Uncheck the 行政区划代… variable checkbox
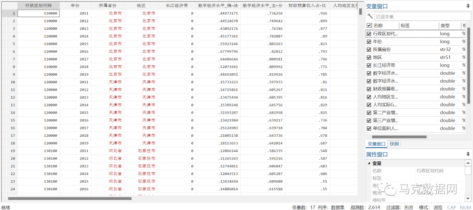 coord(369,34)
